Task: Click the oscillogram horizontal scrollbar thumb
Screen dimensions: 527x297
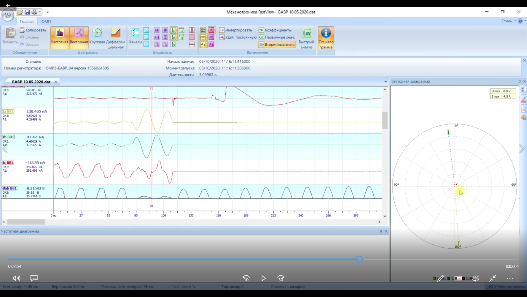Action: coord(26,222)
